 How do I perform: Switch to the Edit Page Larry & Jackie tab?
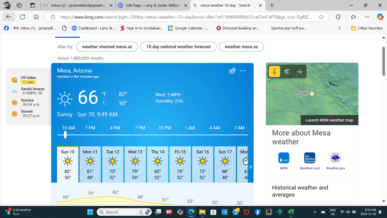coord(153,5)
